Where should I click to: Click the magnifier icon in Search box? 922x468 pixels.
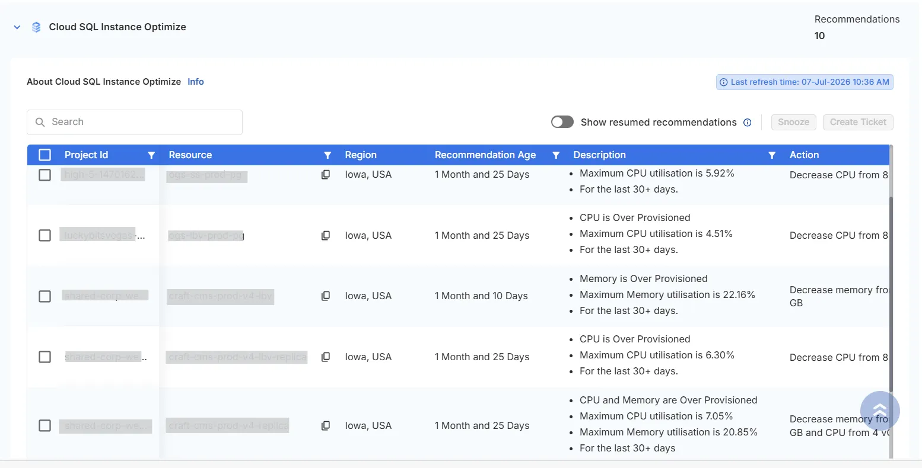(x=40, y=122)
